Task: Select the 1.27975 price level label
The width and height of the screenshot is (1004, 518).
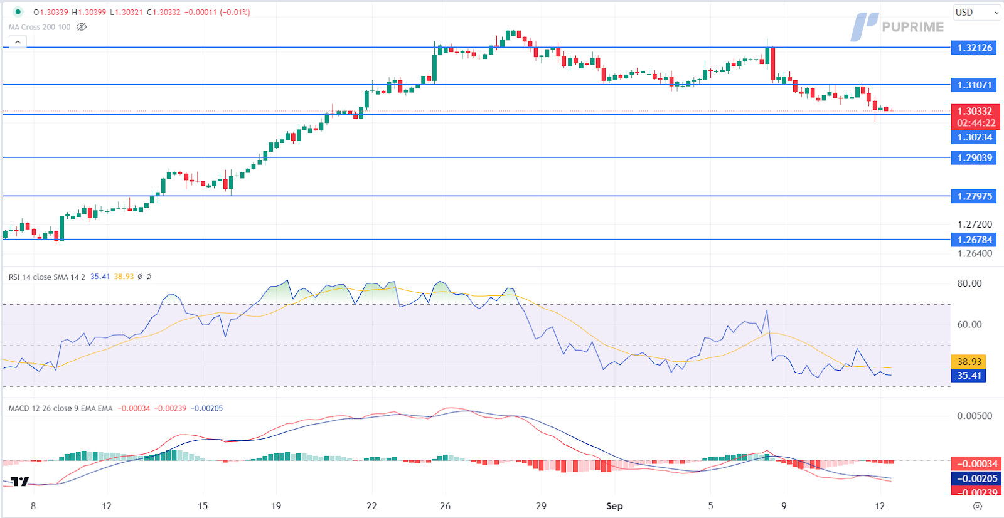Action: 974,196
